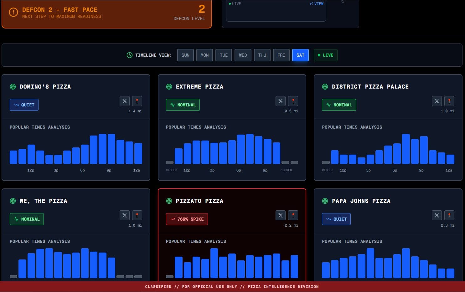
Task: Toggle the LIVE timeline mode
Action: tap(326, 55)
